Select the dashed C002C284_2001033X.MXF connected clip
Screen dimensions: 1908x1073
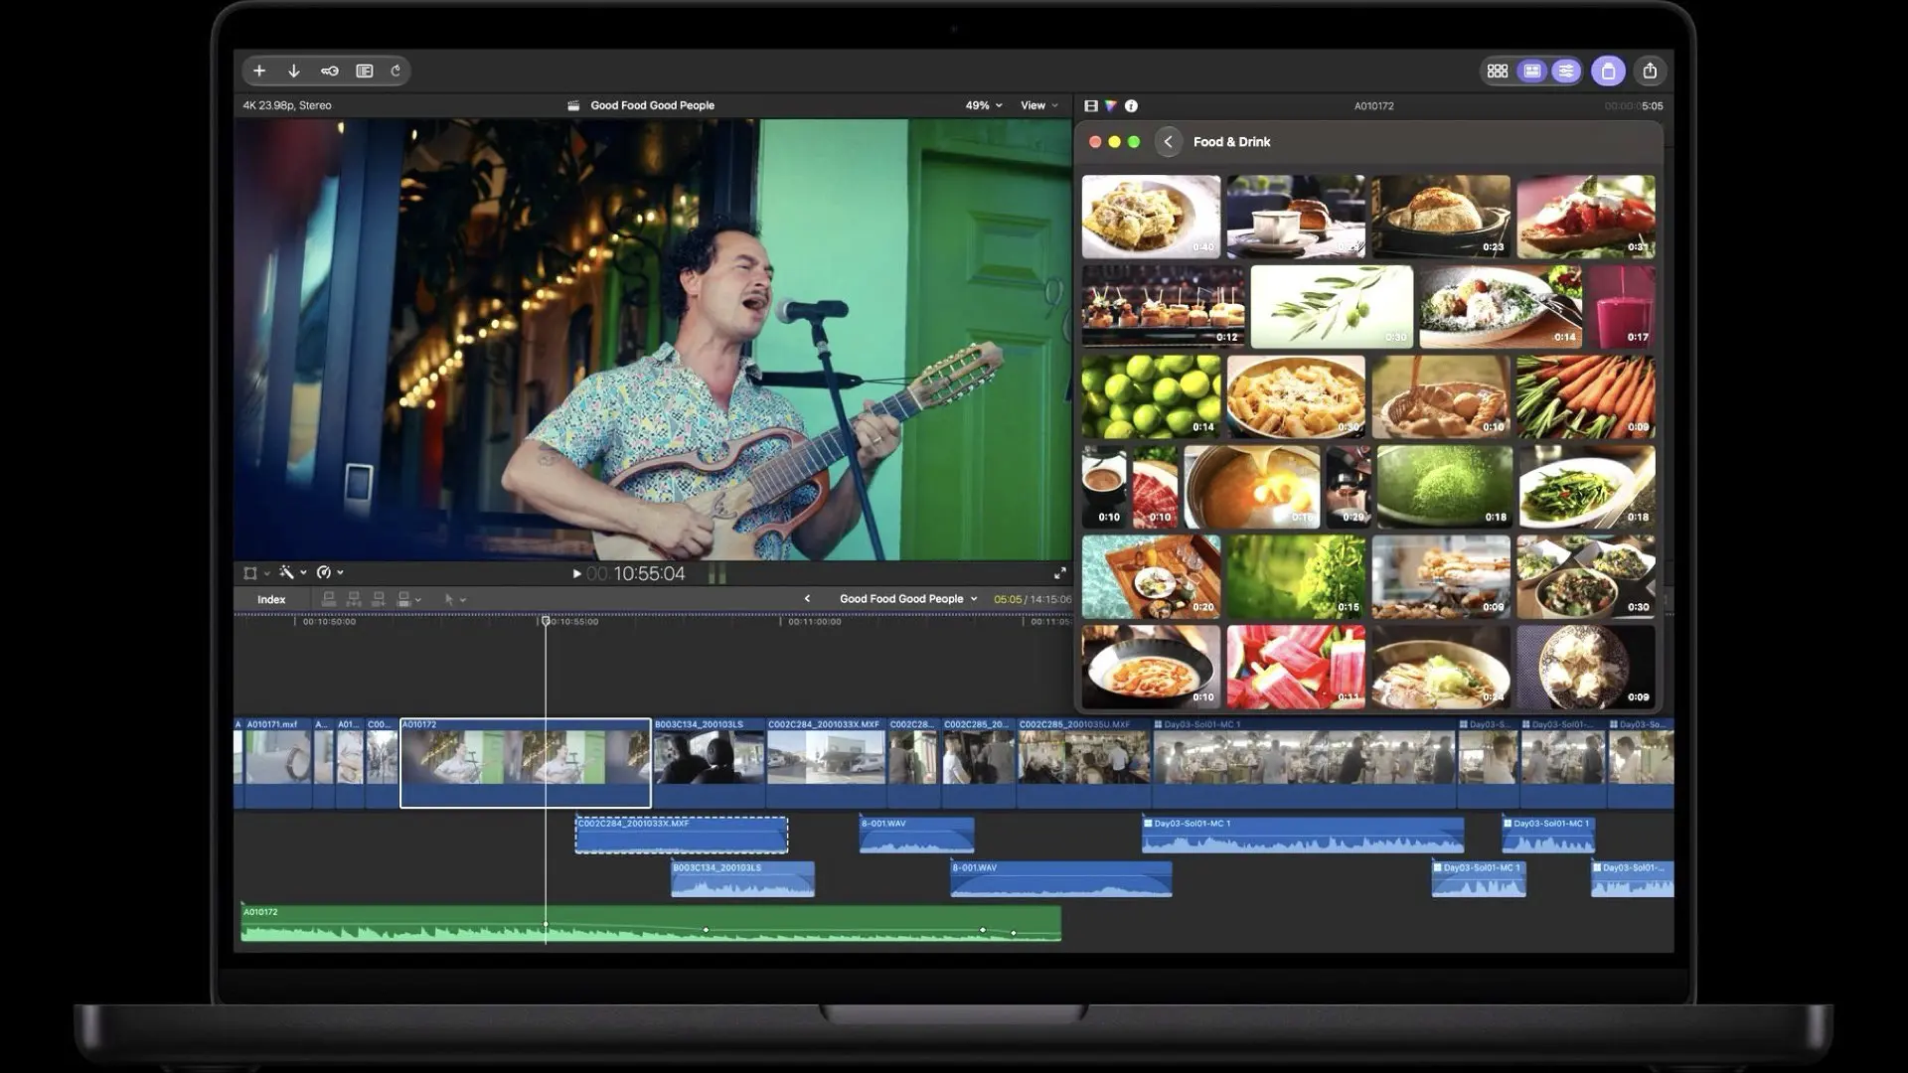682,835
